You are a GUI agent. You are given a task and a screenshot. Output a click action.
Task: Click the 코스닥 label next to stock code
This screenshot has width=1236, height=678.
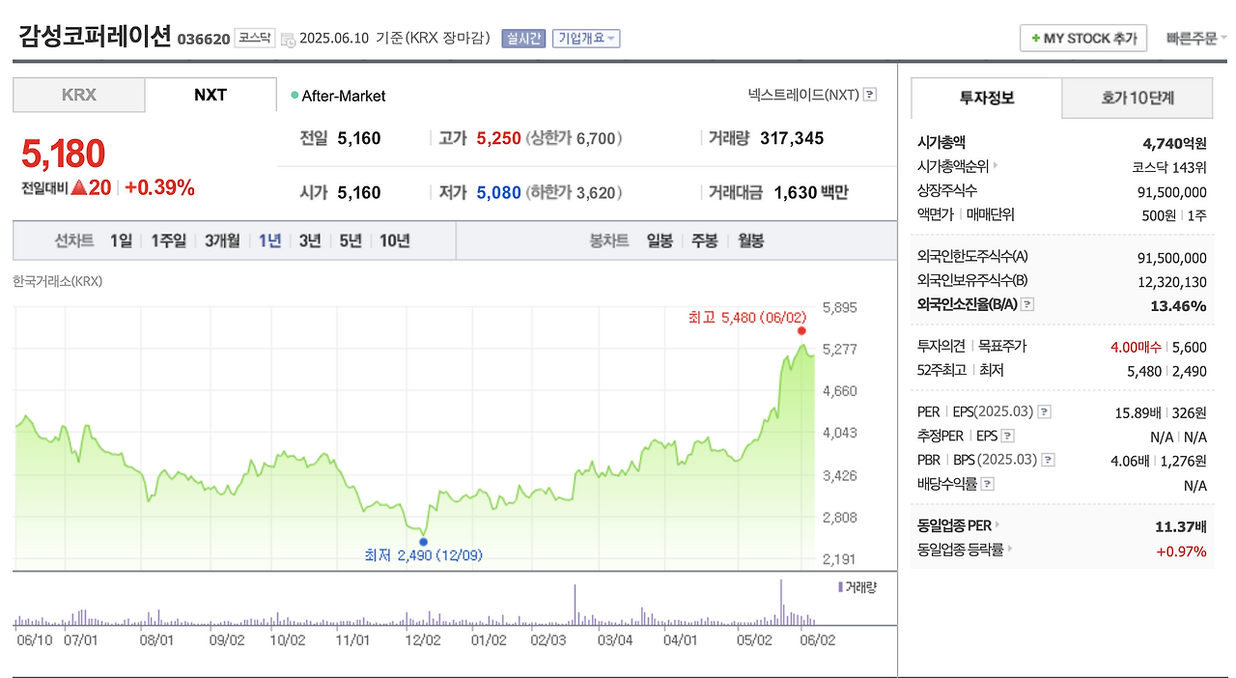coord(254,38)
